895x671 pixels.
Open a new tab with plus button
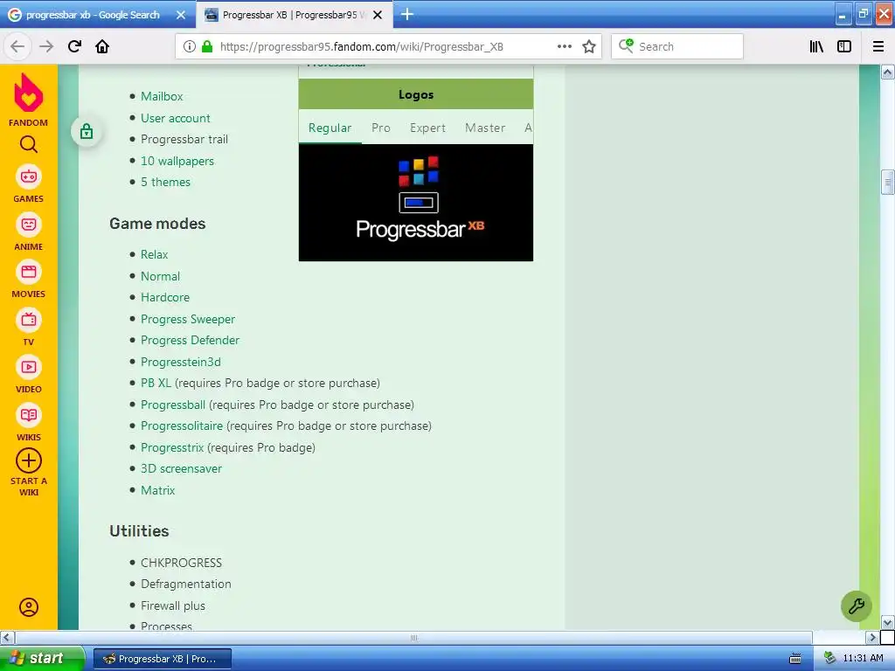click(407, 14)
